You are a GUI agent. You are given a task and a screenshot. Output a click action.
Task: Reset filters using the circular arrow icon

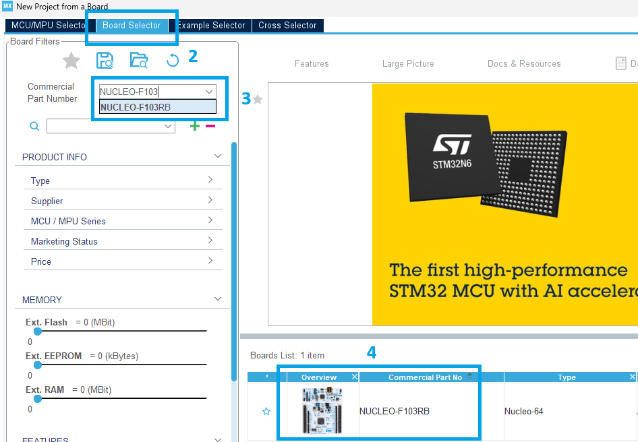click(x=172, y=61)
